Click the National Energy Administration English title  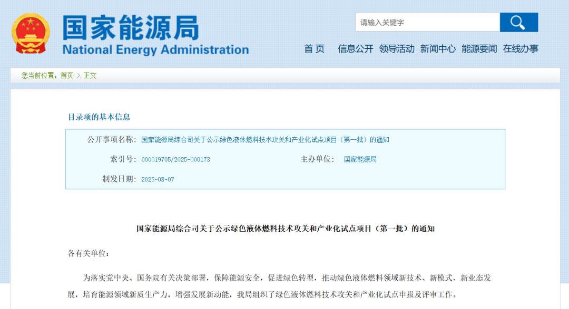pyautogui.click(x=155, y=50)
